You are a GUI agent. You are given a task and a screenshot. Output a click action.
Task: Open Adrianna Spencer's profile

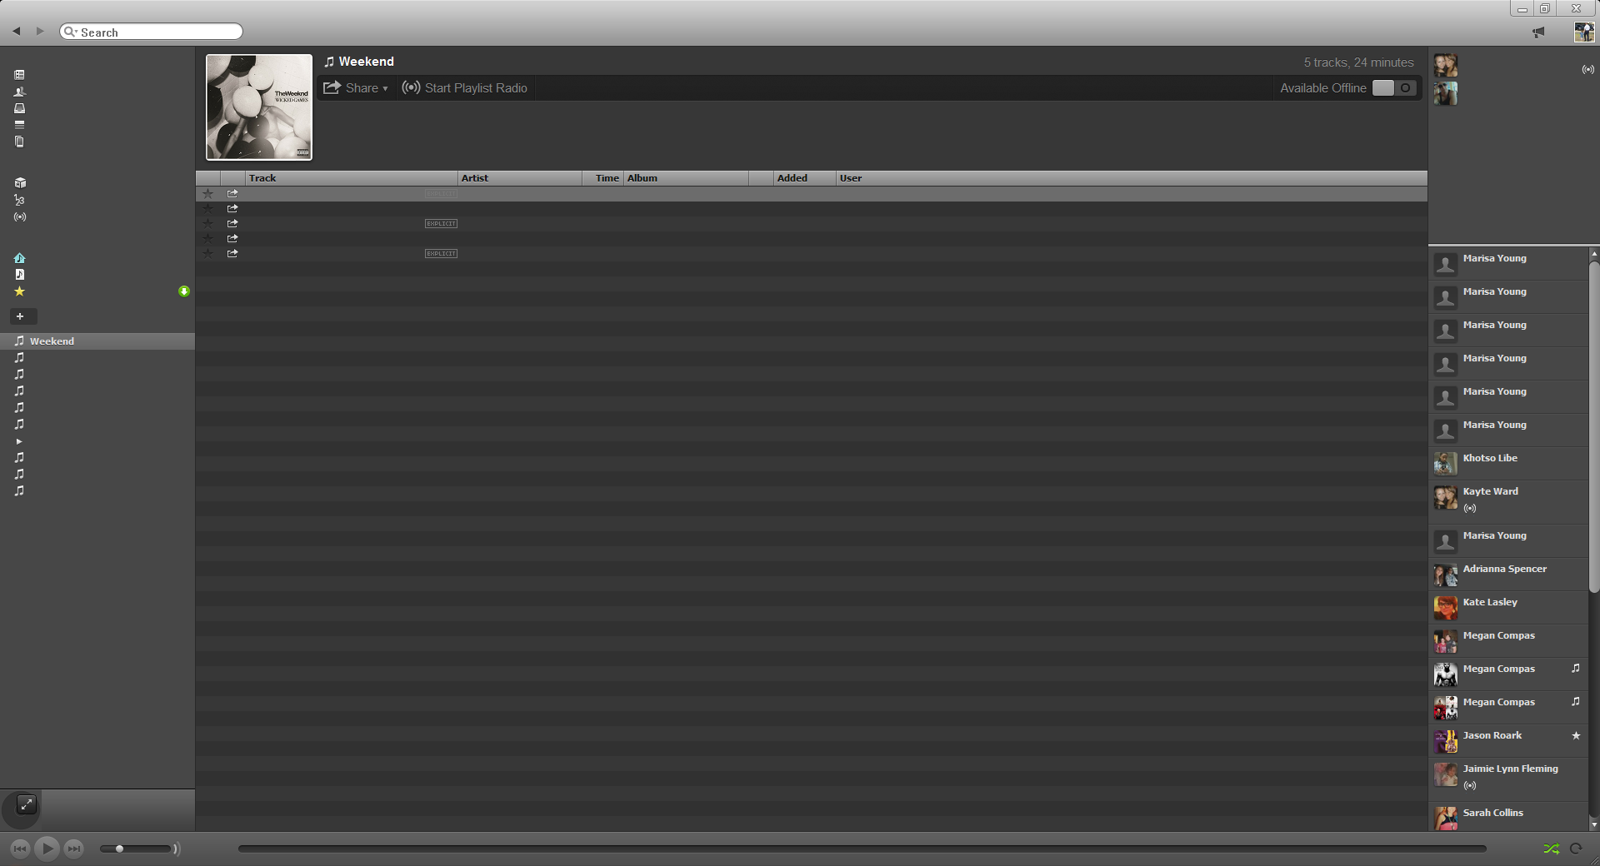[1504, 569]
